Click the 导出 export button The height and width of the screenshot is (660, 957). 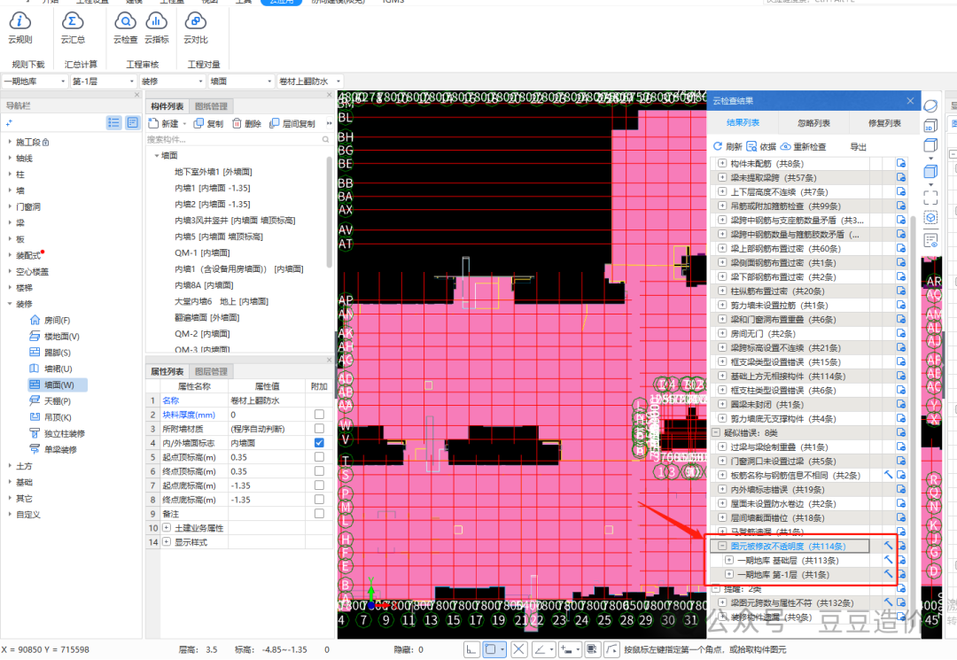click(x=858, y=146)
